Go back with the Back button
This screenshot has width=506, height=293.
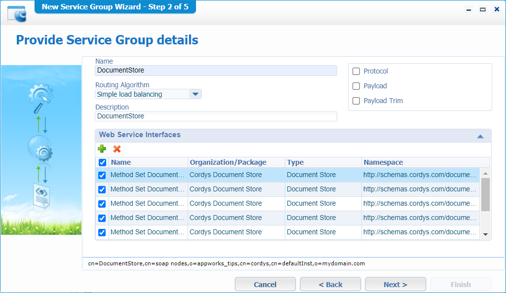point(330,284)
